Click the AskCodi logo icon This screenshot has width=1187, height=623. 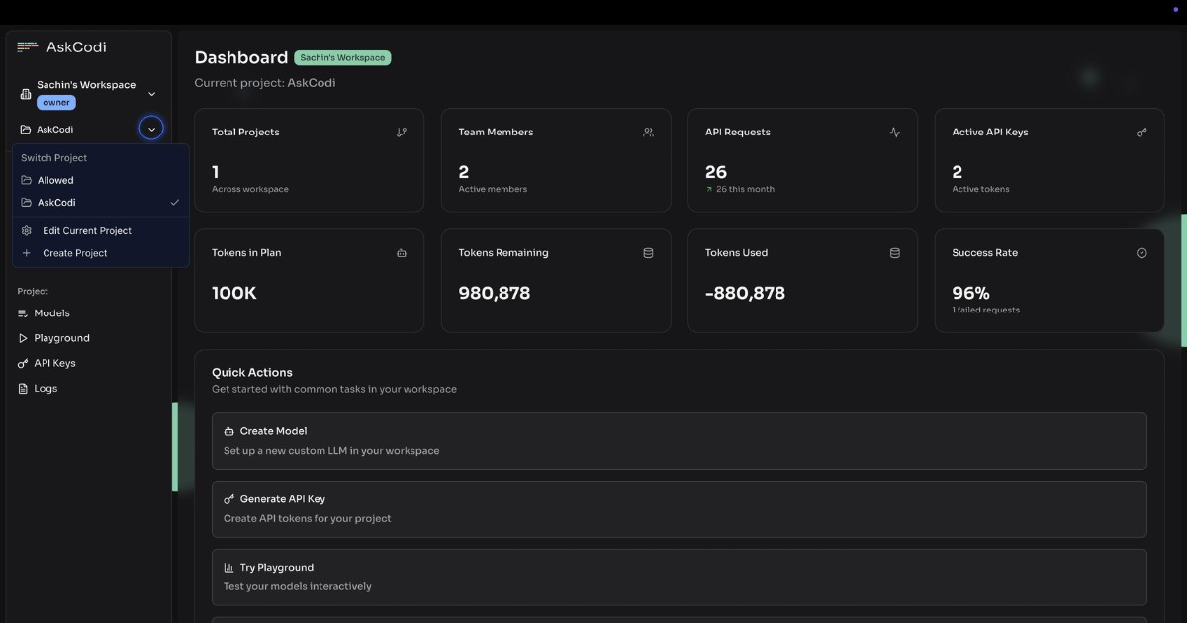[28, 46]
